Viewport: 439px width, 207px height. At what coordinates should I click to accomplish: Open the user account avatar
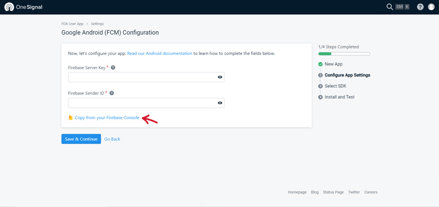(431, 7)
